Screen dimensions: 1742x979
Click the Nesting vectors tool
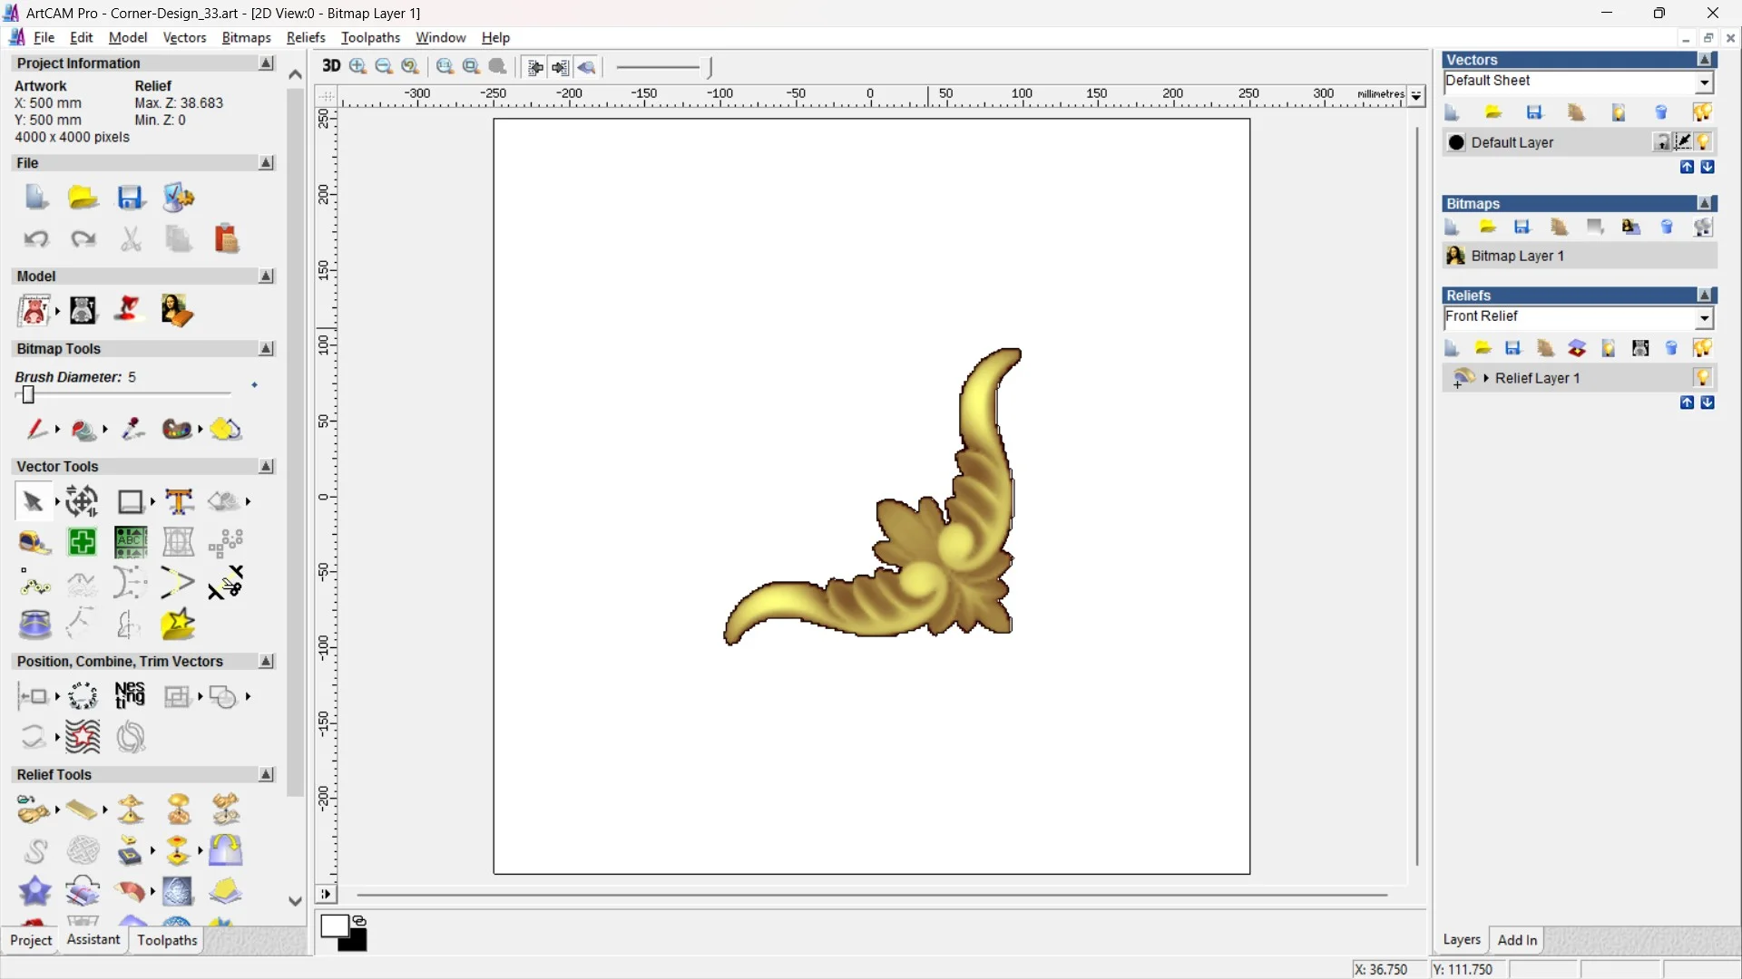tap(130, 696)
